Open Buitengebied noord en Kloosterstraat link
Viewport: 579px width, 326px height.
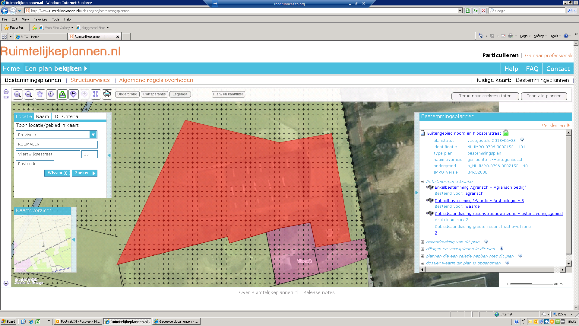coord(464,133)
